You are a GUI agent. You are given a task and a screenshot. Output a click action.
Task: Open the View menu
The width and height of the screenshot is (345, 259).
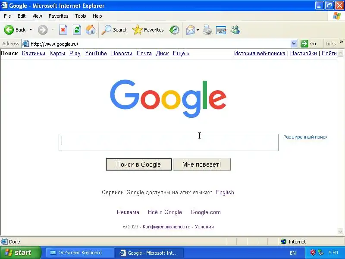pos(37,16)
